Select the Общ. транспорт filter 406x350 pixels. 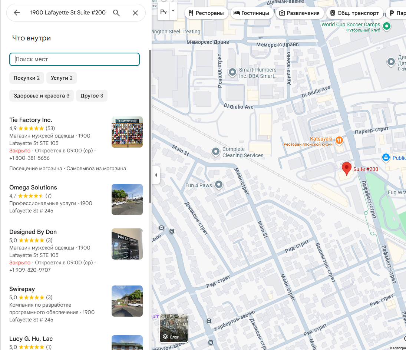click(354, 13)
